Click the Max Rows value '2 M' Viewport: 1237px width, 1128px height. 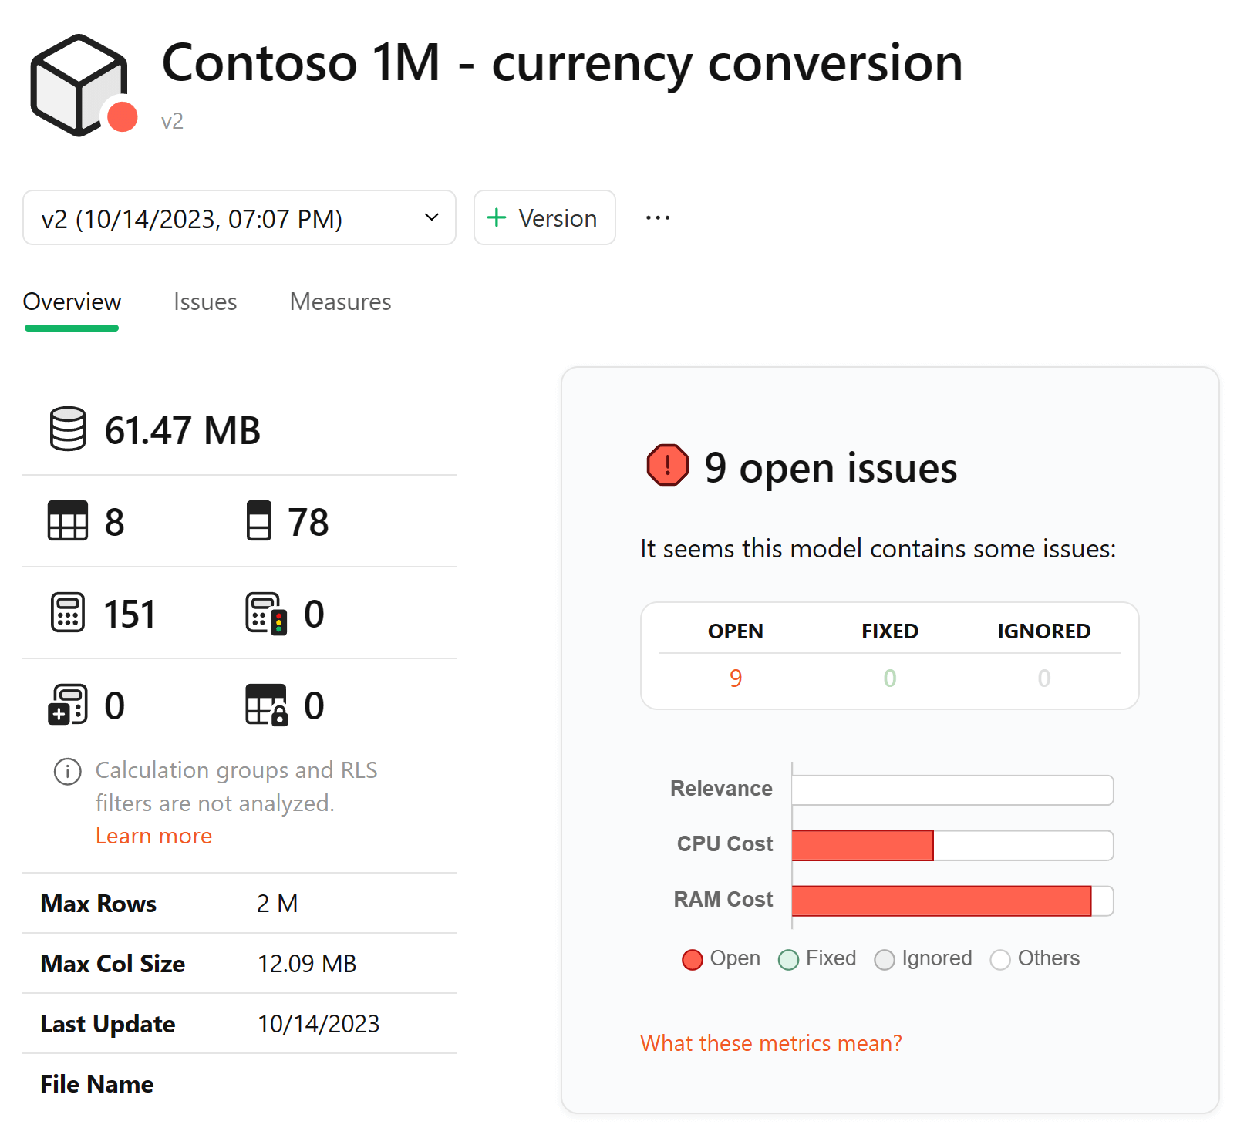(x=278, y=904)
